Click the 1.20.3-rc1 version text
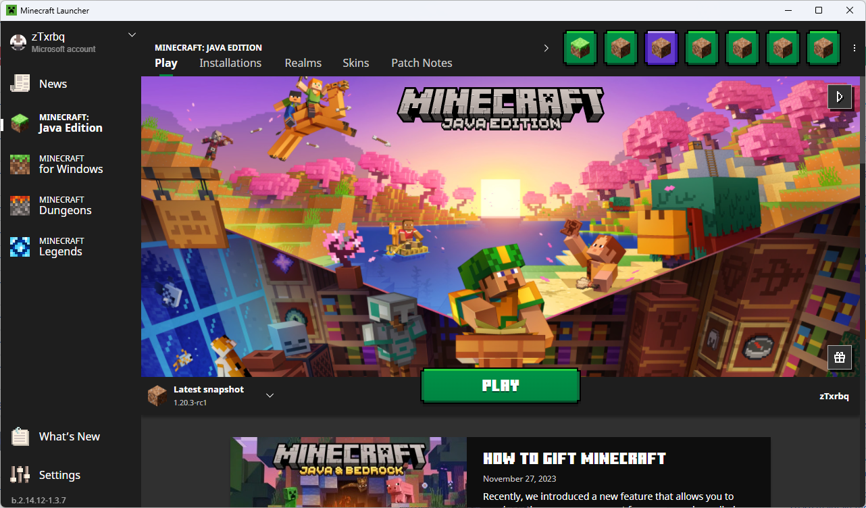 pyautogui.click(x=190, y=402)
